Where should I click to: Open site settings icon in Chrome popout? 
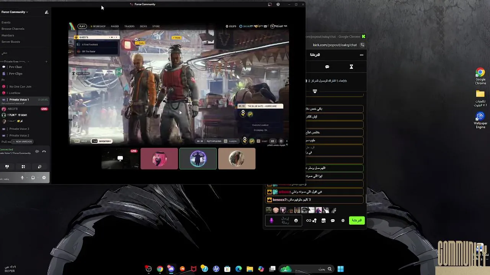pyautogui.click(x=362, y=45)
